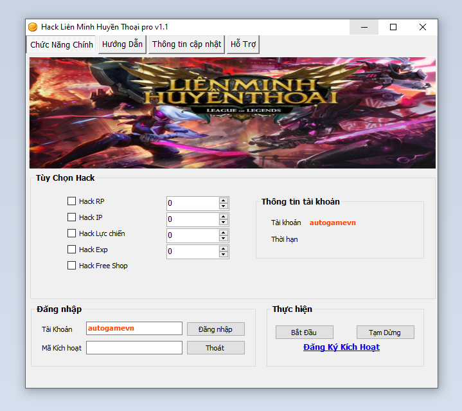Enable Hack Free Shop checkbox
The height and width of the screenshot is (411, 462).
(72, 266)
